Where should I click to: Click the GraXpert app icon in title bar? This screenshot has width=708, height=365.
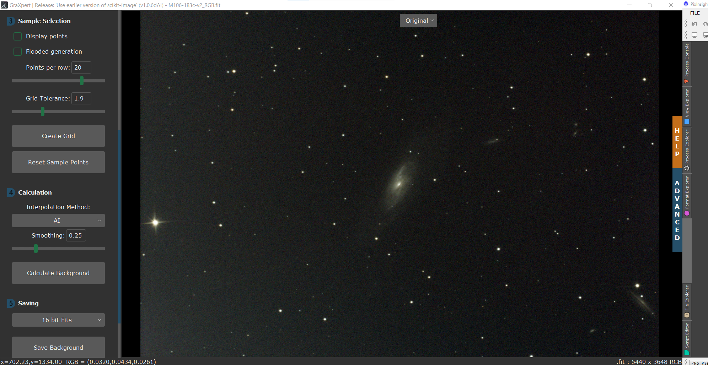point(4,5)
